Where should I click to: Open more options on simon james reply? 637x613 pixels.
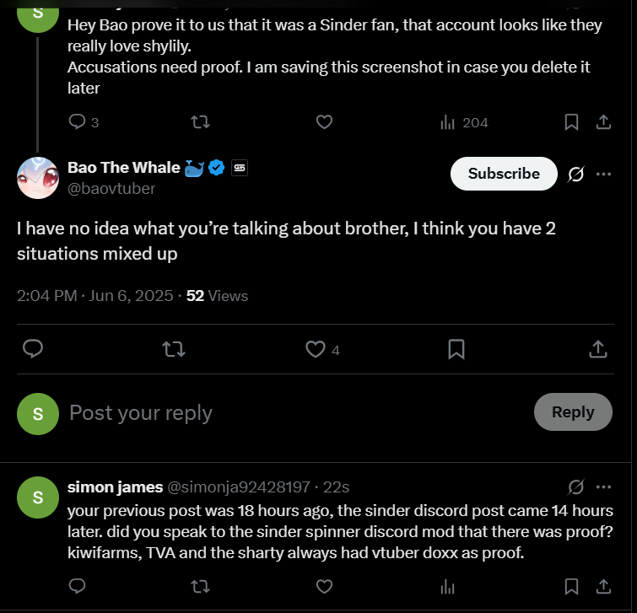pyautogui.click(x=604, y=487)
